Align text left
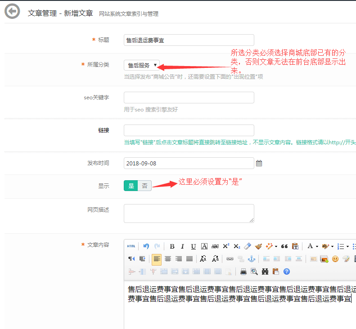Image resolution: width=356 pixels, height=329 pixels. pyautogui.click(x=157, y=259)
